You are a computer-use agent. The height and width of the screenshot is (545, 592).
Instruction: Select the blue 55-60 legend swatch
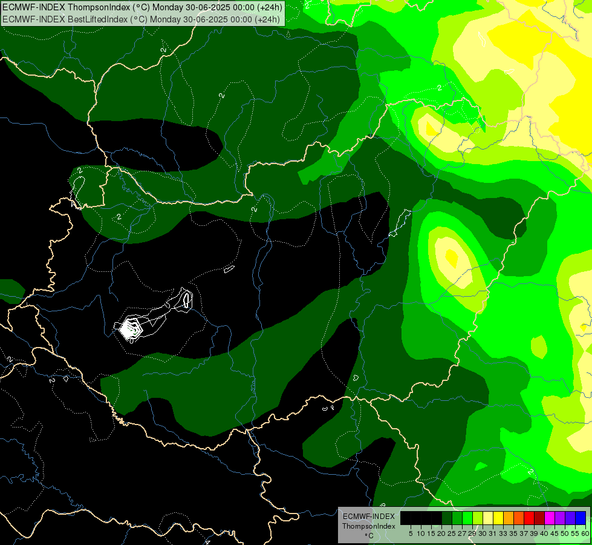tap(581, 518)
